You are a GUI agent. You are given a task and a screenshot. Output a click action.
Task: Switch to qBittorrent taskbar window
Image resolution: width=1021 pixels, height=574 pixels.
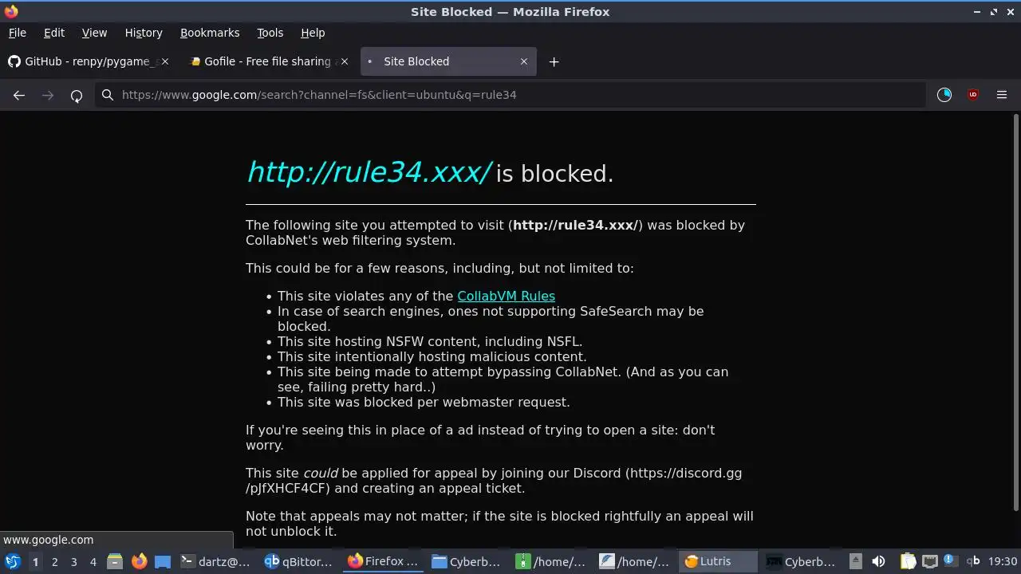coord(300,561)
